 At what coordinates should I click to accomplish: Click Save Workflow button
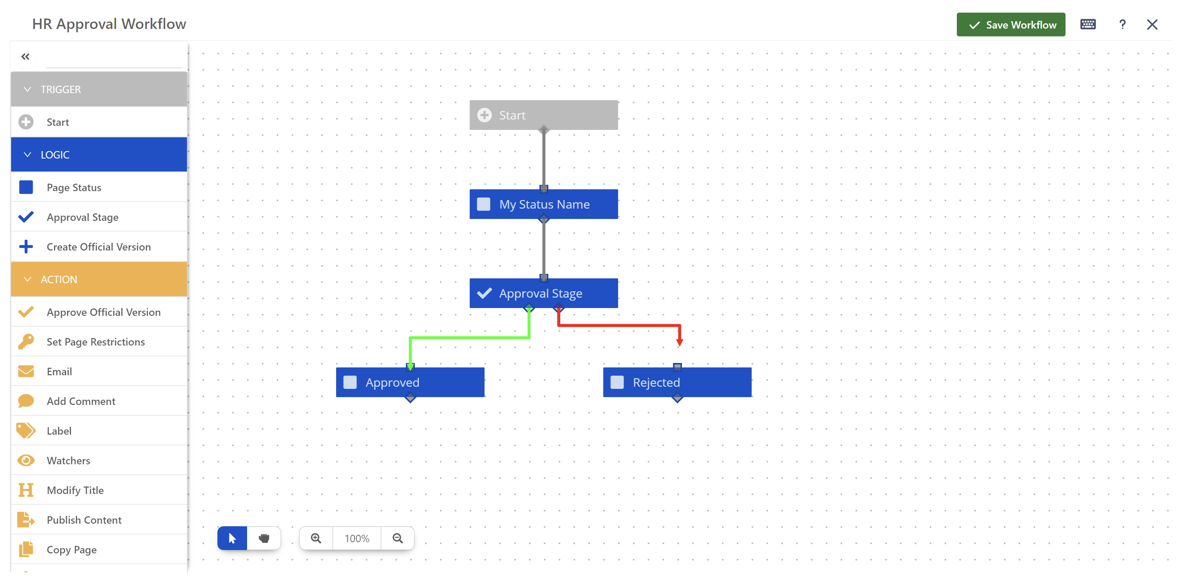tap(1010, 23)
